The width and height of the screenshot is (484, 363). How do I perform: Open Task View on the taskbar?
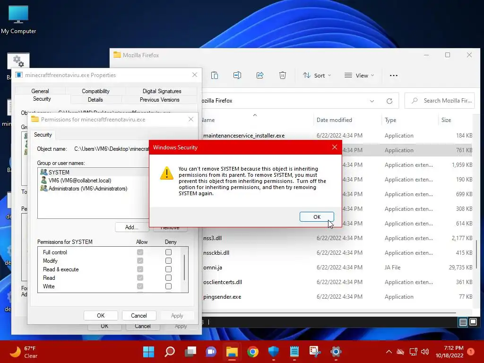click(190, 352)
